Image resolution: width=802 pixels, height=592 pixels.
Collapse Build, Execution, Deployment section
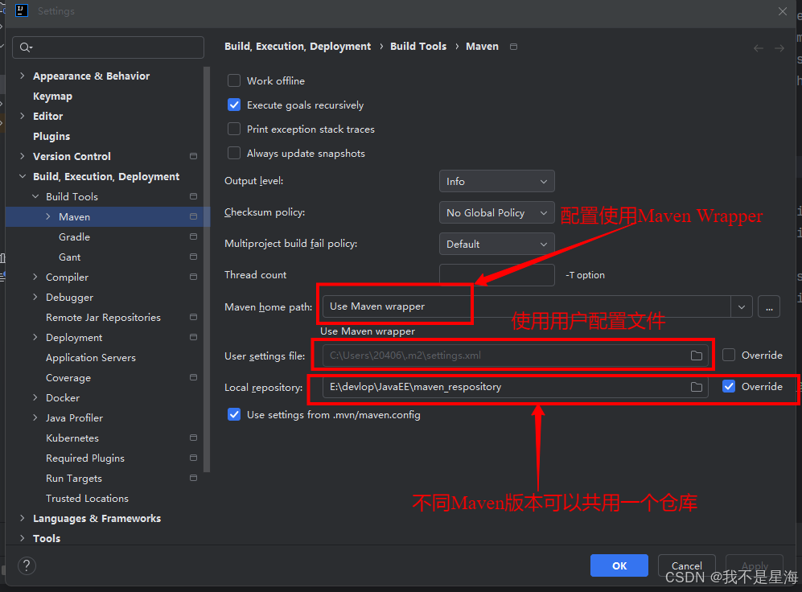pos(22,176)
